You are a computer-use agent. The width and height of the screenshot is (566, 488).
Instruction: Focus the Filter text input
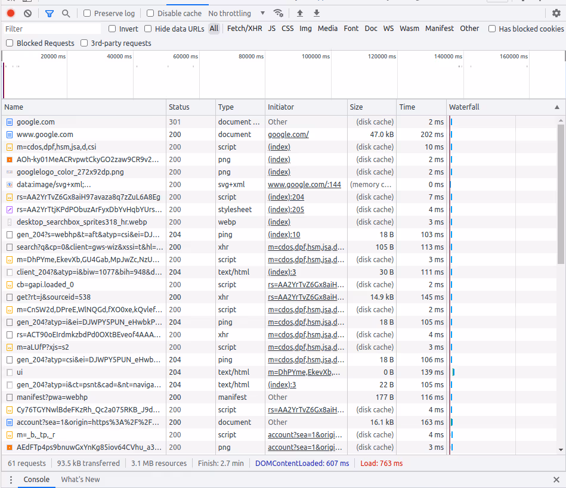(52, 29)
